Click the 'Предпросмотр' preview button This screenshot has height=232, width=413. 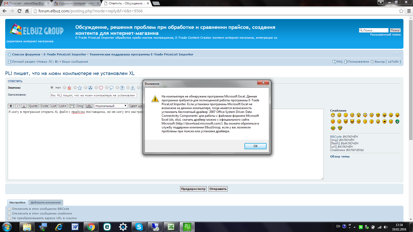tap(193, 189)
